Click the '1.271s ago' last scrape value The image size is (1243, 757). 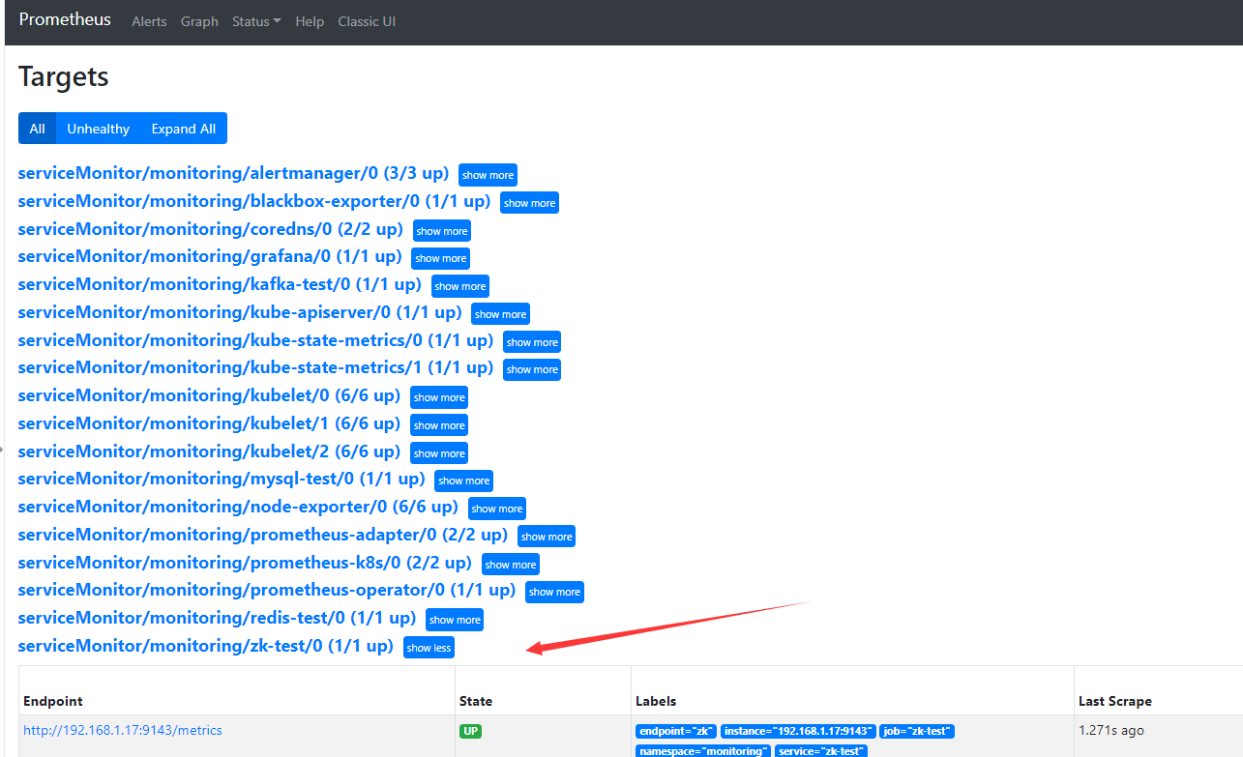tap(1111, 730)
